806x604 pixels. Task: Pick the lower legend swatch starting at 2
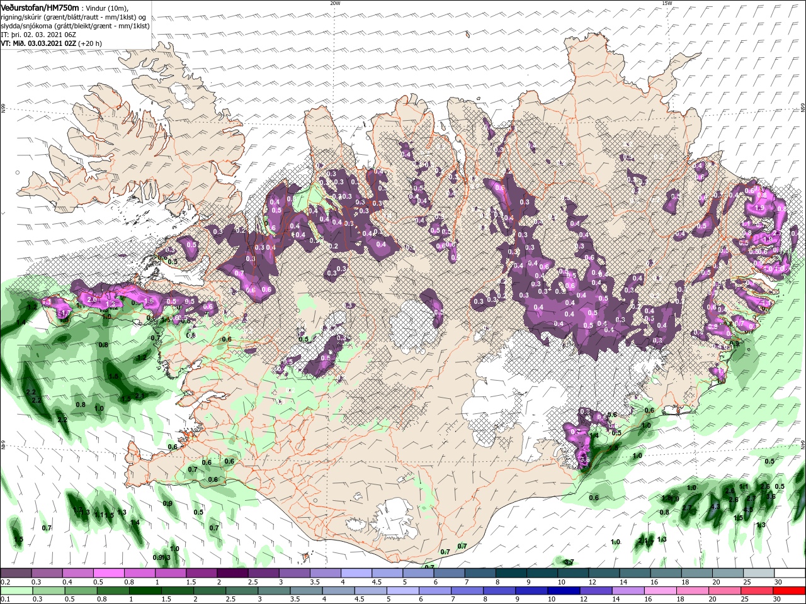coord(210,591)
